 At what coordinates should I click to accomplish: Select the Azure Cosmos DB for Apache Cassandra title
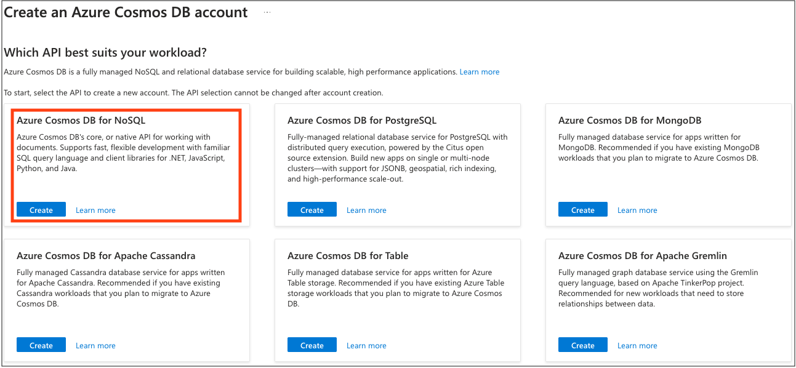[x=106, y=256]
